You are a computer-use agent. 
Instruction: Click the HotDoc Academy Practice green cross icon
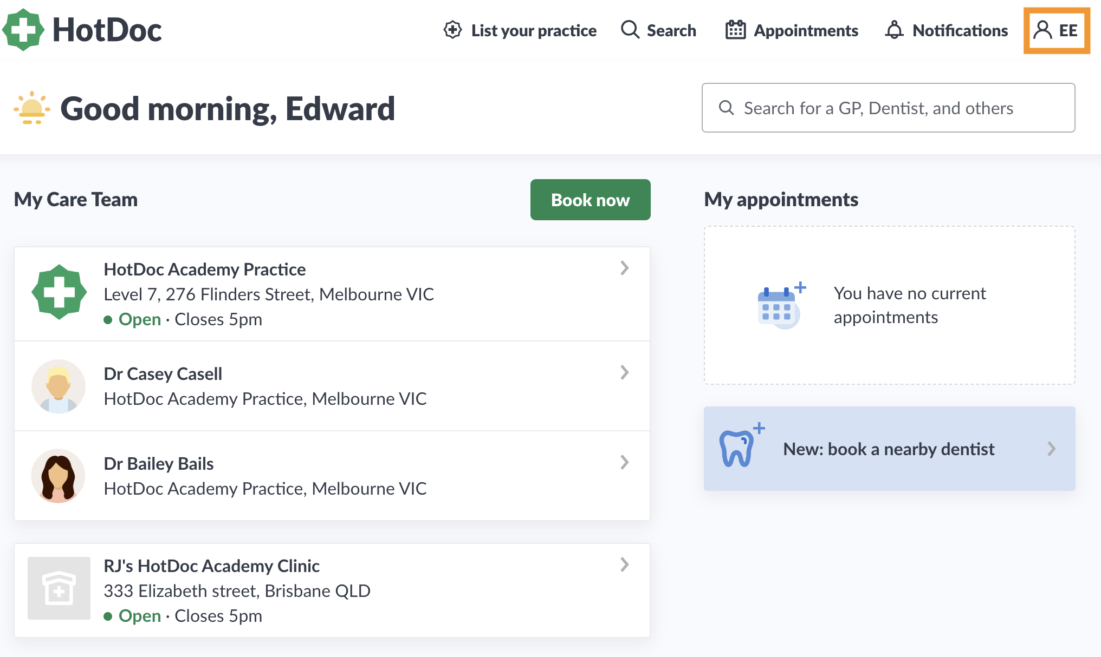click(x=59, y=292)
